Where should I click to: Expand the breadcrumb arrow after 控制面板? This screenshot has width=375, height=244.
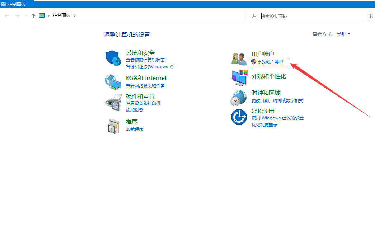(74, 15)
